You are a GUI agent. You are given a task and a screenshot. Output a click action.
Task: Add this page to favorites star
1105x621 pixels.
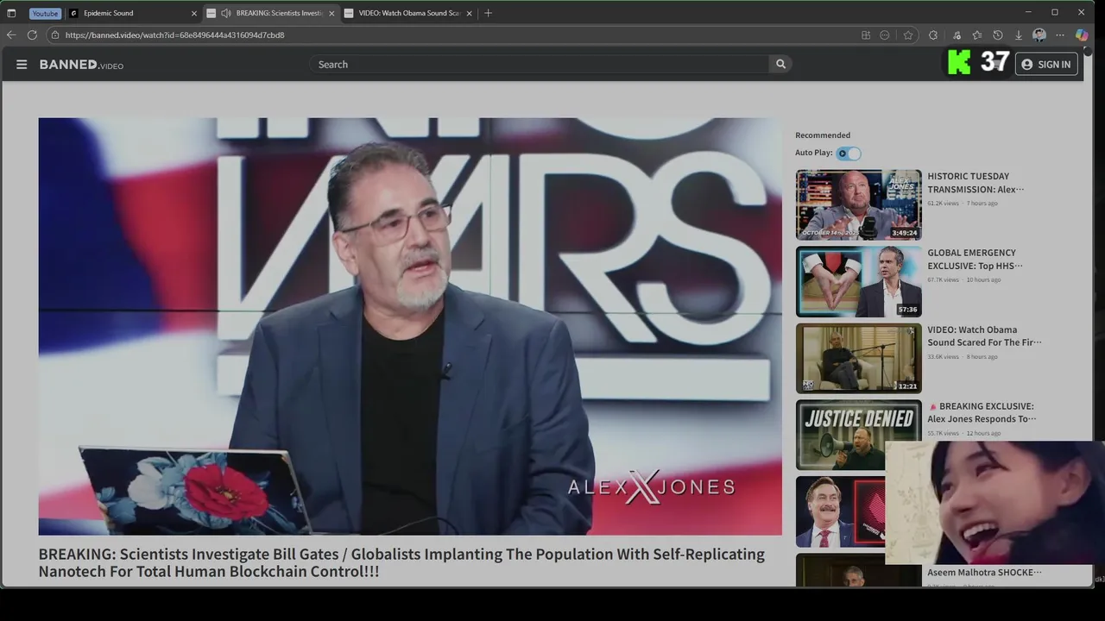[x=908, y=35]
